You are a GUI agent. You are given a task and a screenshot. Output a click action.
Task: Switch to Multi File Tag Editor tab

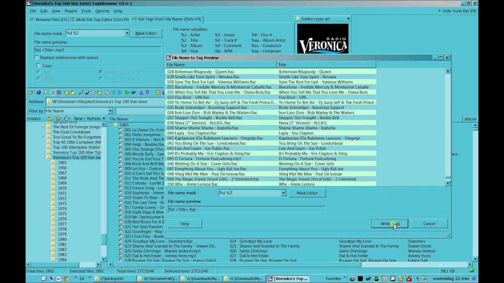pos(99,19)
